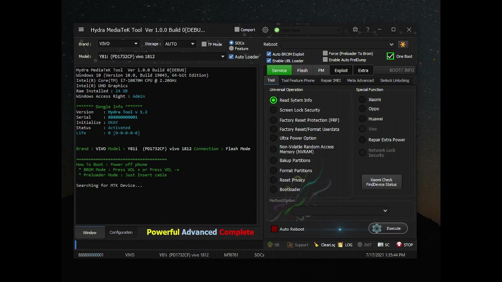Viewport: 502px width, 282px height.
Task: Click the INIT gear icon
Action: tap(360, 245)
